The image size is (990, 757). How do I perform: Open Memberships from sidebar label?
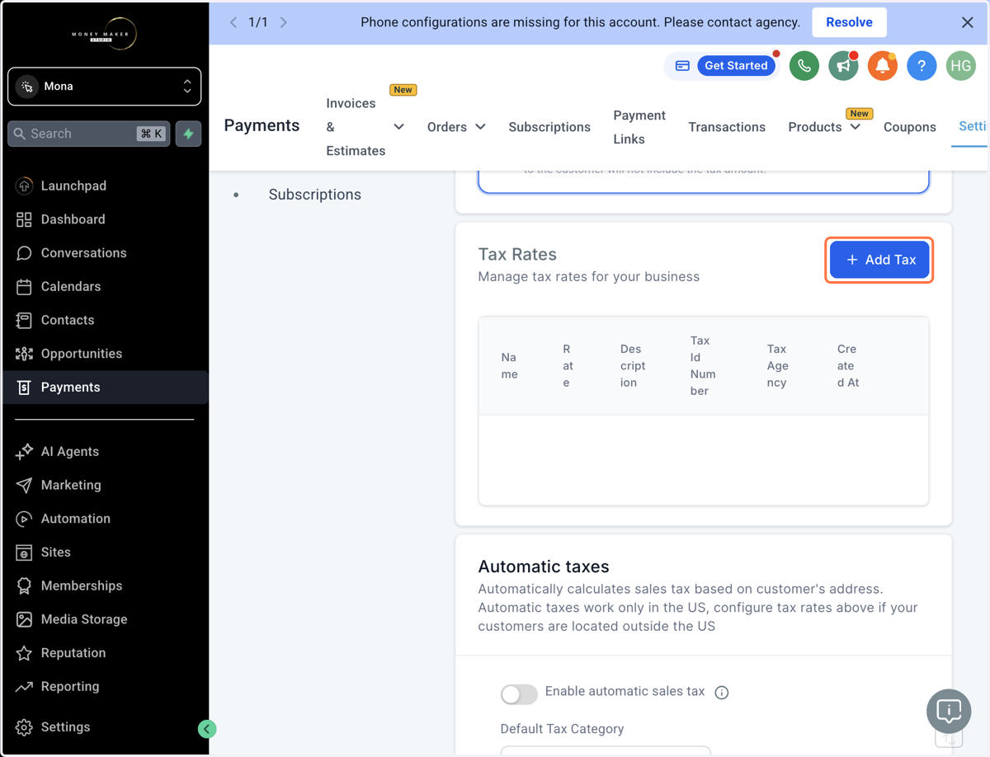tap(82, 586)
